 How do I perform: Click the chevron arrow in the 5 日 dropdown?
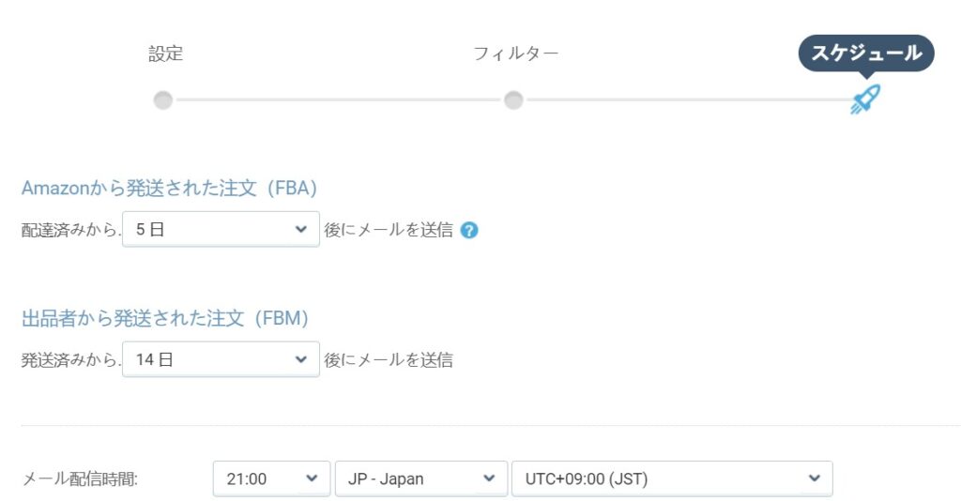coord(301,230)
